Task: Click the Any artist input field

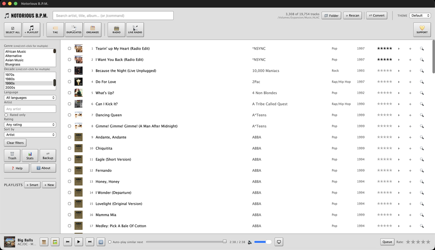Action: tap(30, 109)
